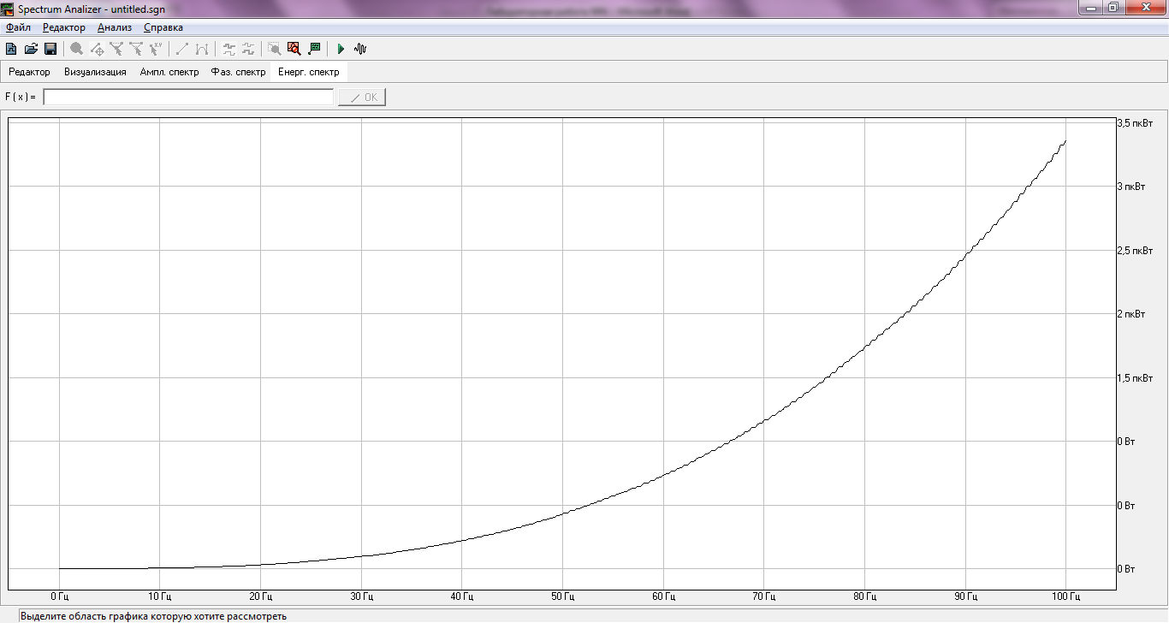Image resolution: width=1169 pixels, height=623 pixels.
Task: Click the 2 пкВт axis label
Action: click(1132, 314)
